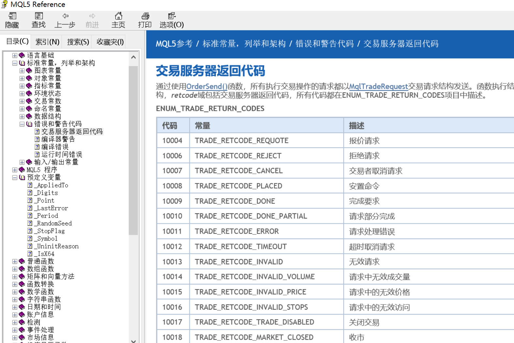This screenshot has width=514, height=343.
Task: Open 标准常量，列举和架构 in the breadcrumb
Action: tap(244, 44)
